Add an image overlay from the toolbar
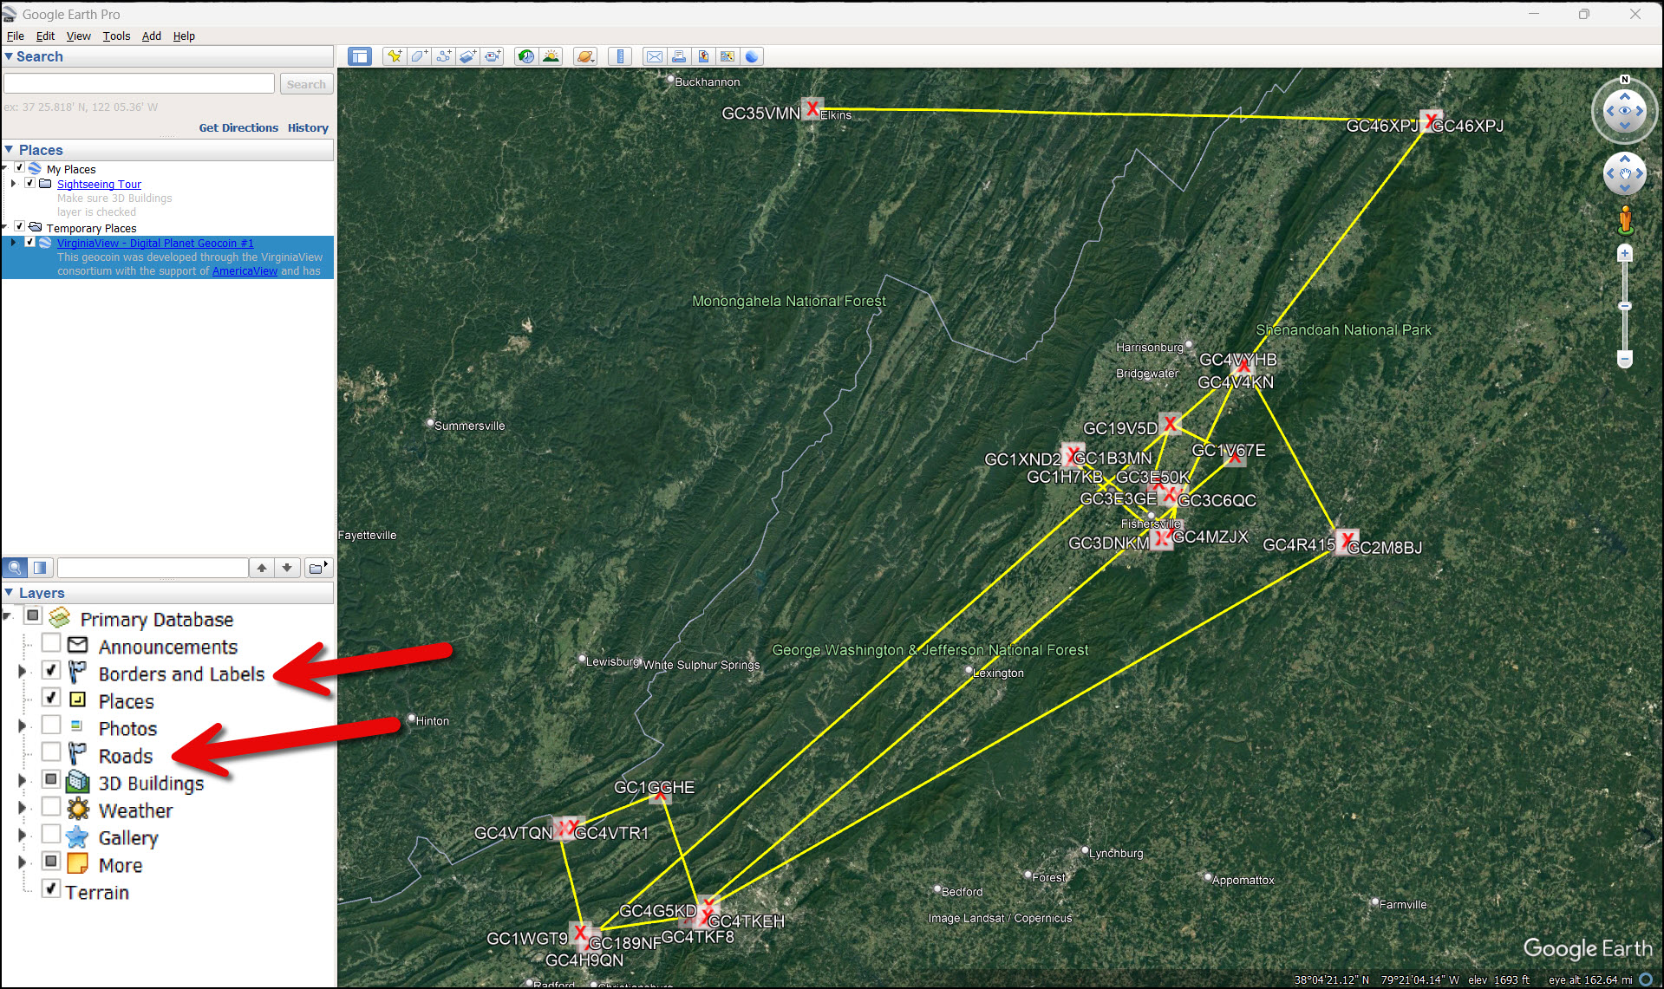The width and height of the screenshot is (1664, 989). point(468,56)
